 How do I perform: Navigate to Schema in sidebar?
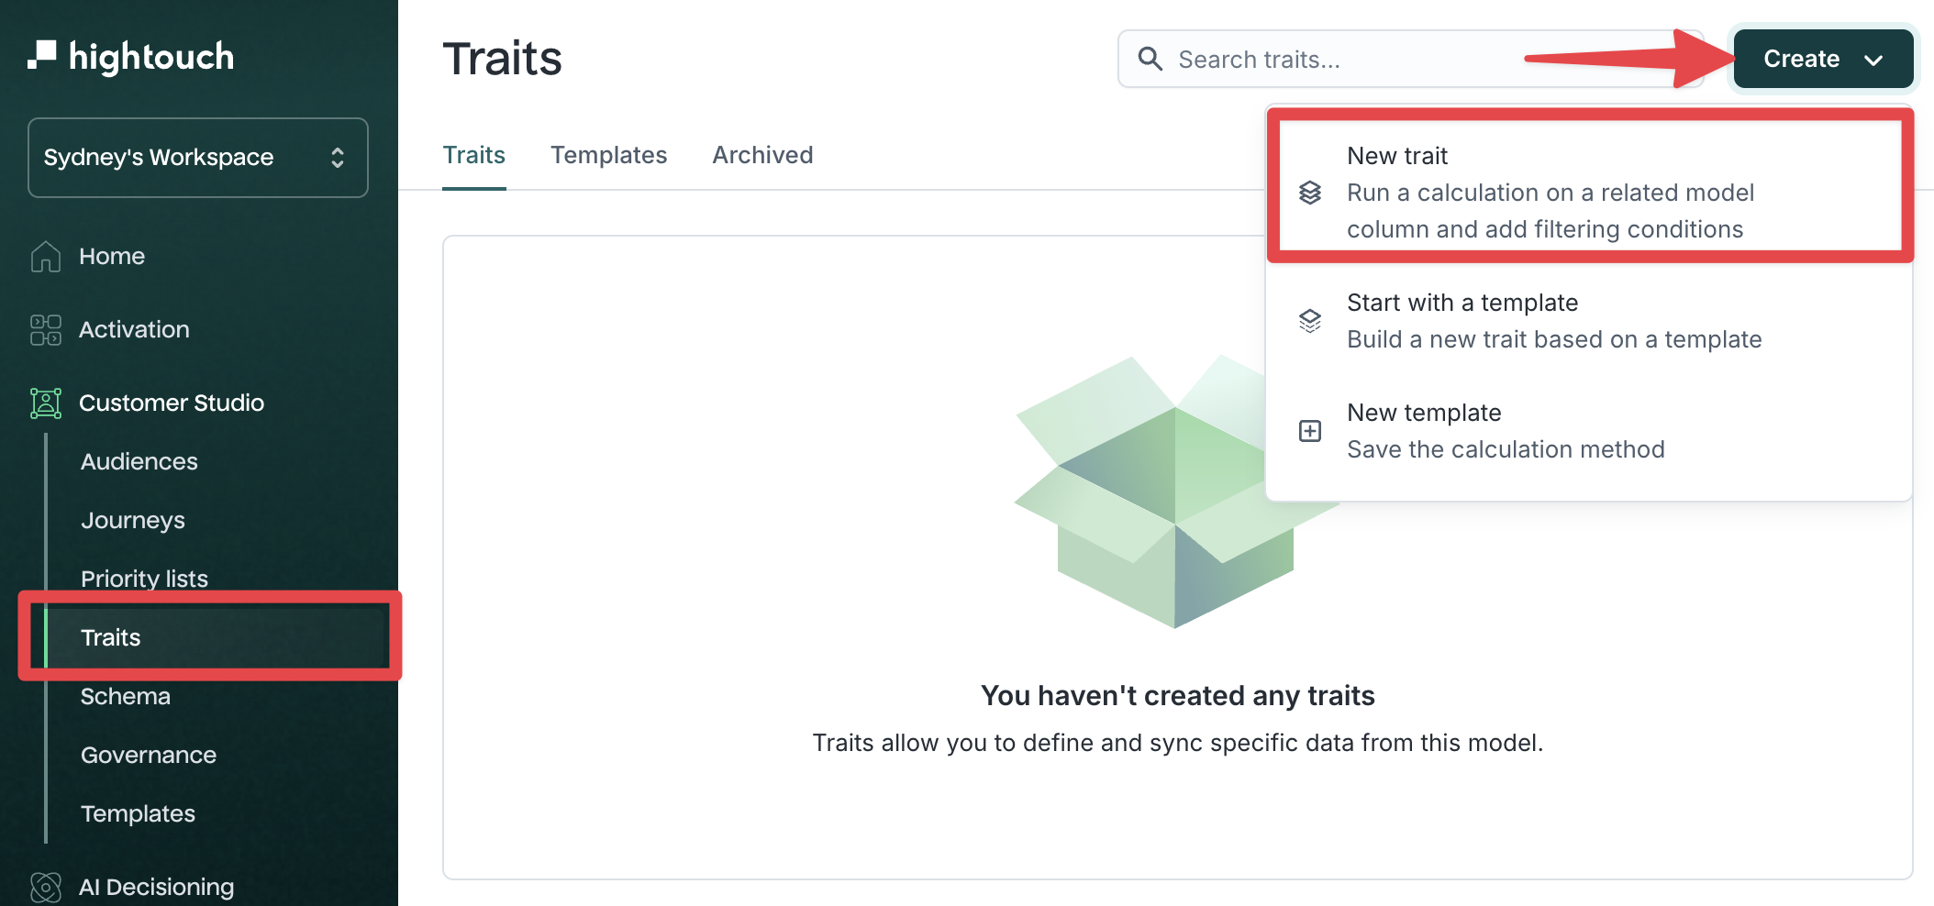point(126,696)
